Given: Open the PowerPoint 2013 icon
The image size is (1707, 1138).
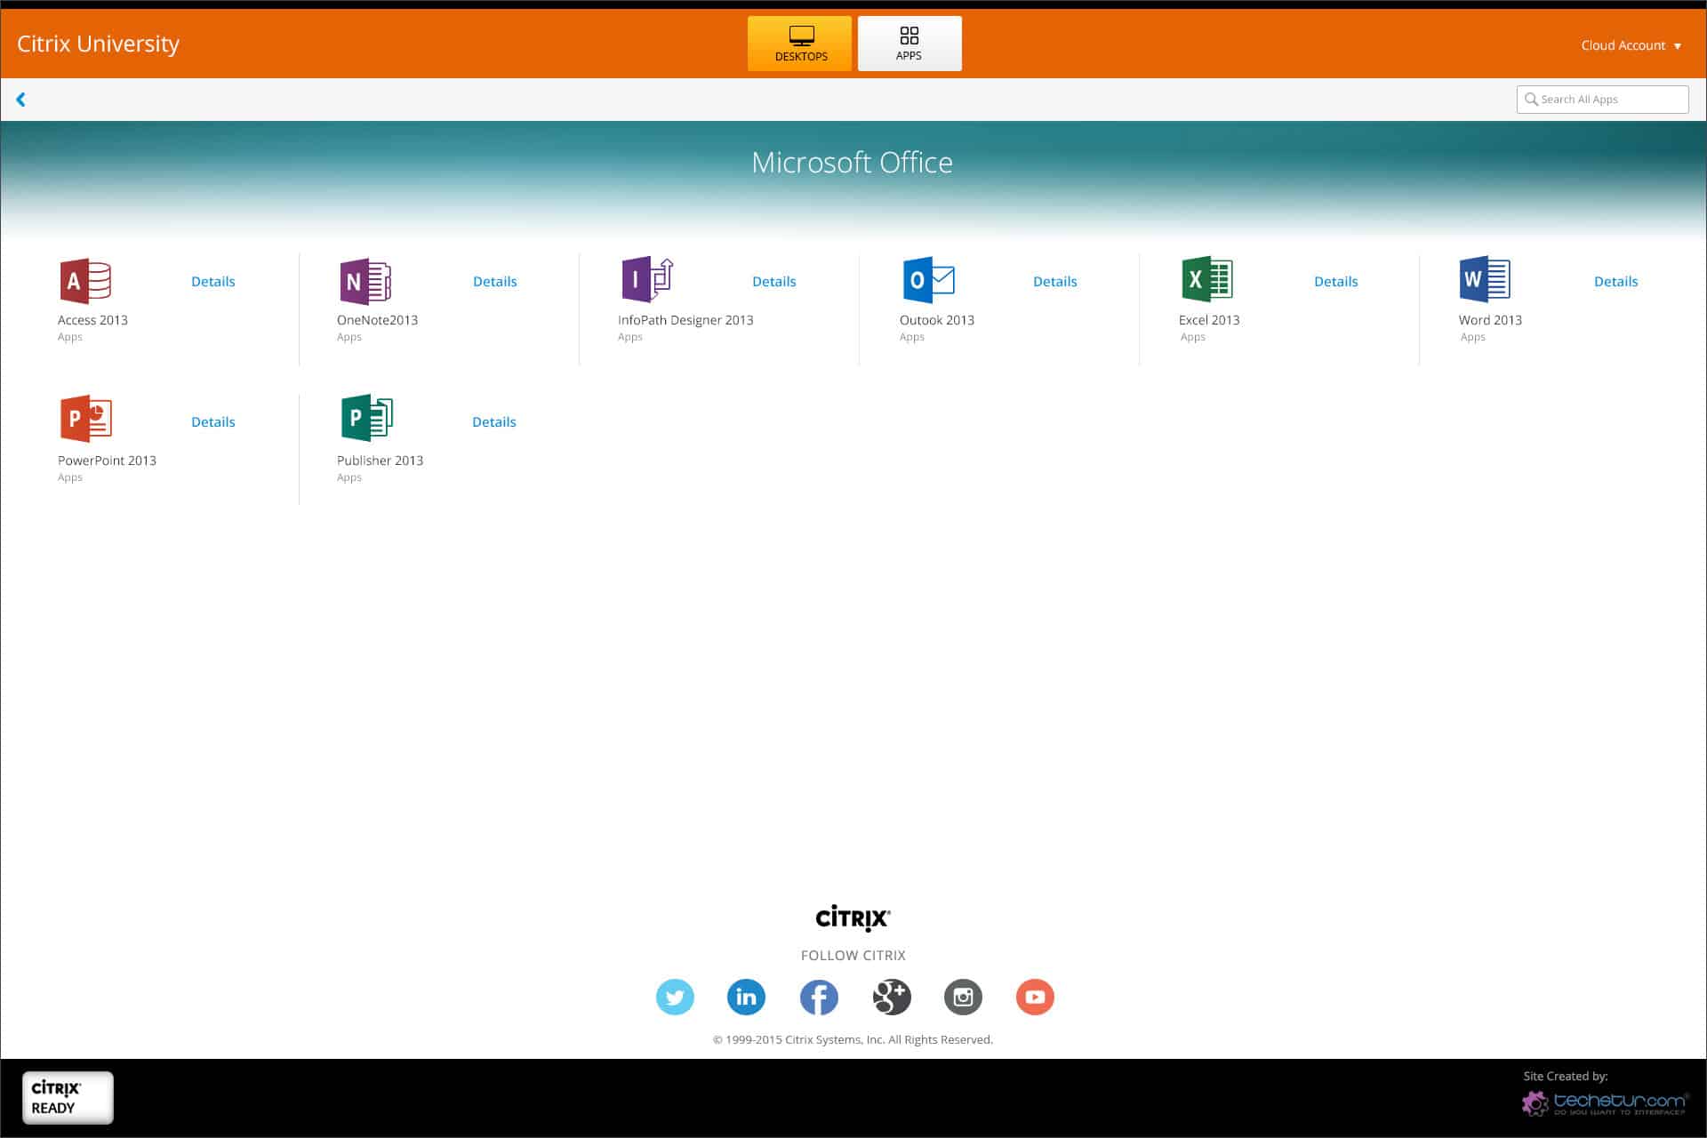Looking at the screenshot, I should coord(85,419).
